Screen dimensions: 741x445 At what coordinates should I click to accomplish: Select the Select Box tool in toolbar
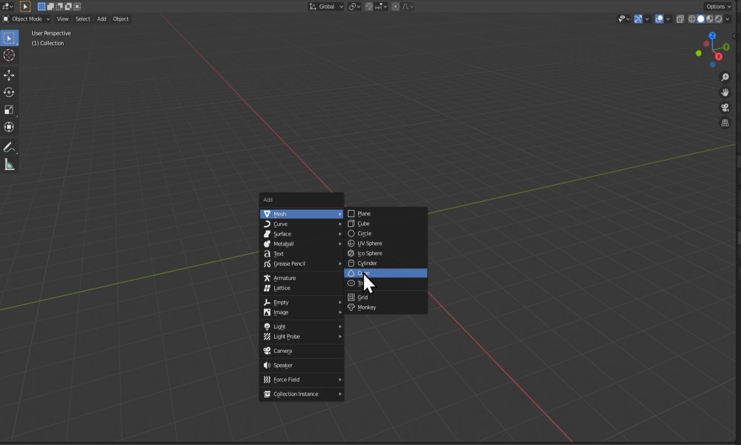click(x=9, y=38)
